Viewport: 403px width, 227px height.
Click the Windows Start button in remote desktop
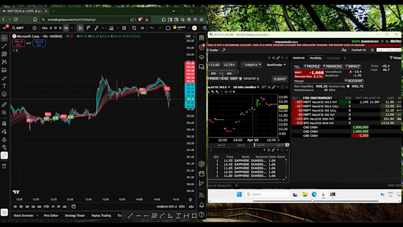pyautogui.click(x=239, y=194)
